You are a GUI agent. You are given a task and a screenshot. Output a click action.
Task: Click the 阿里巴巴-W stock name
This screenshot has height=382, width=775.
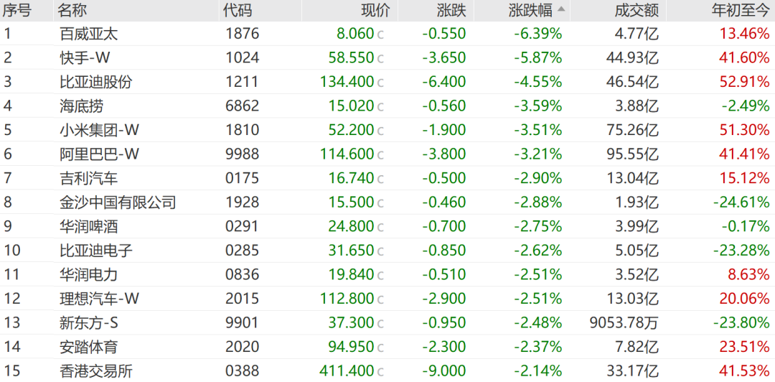(99, 154)
